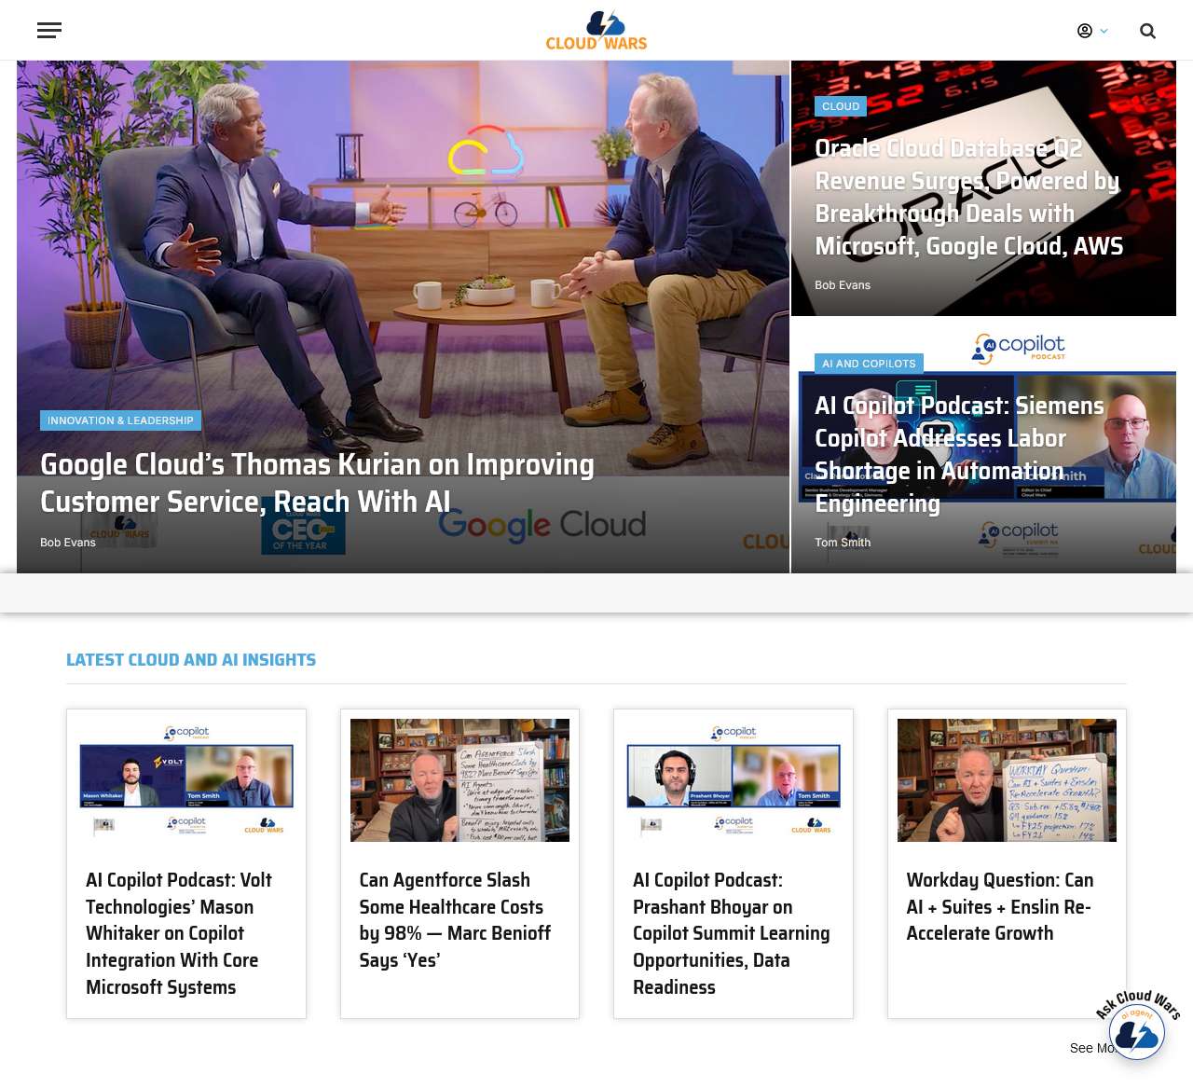Select the AI and Copilots category tag
The width and height of the screenshot is (1193, 1088).
click(x=869, y=364)
